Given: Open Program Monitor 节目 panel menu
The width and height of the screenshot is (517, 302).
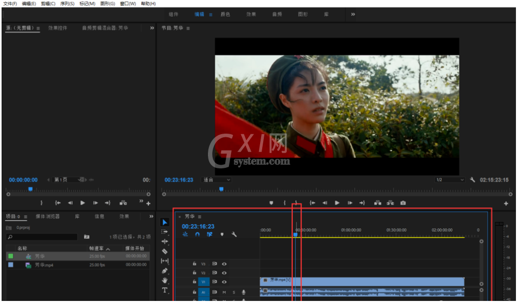Looking at the screenshot, I should coord(188,28).
